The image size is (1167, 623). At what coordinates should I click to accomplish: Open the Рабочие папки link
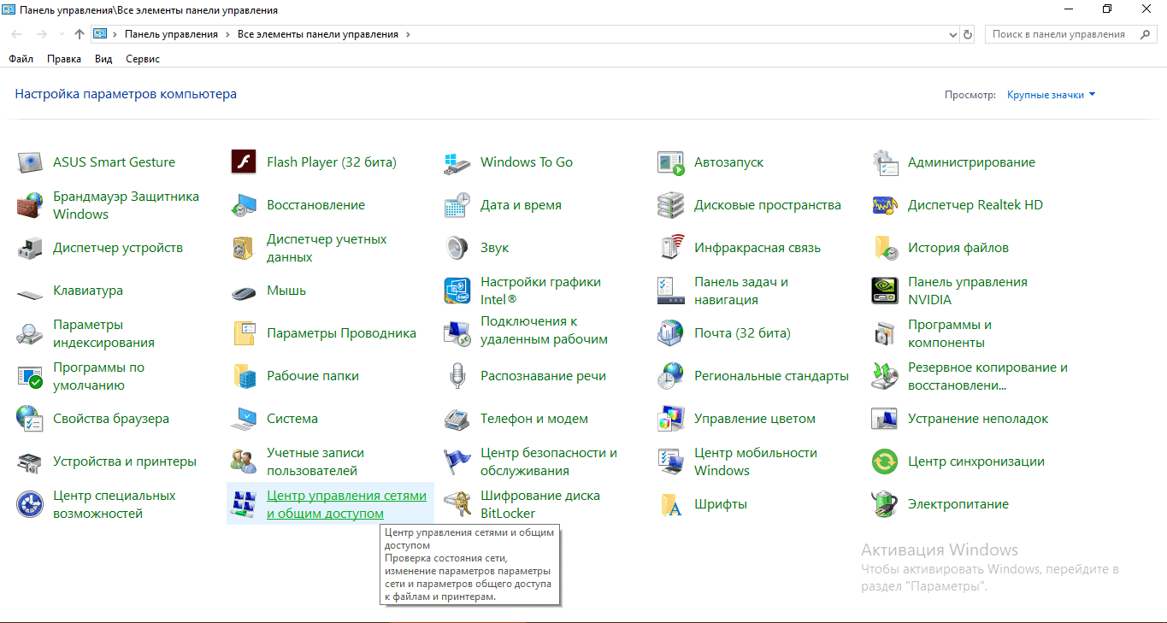point(313,376)
